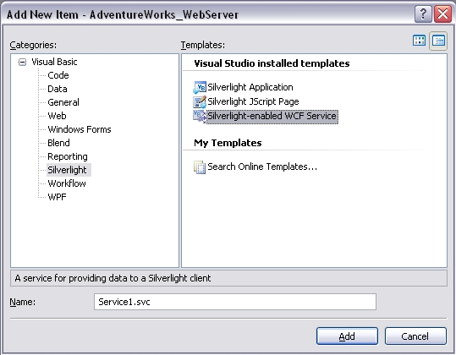Viewport: 456px width, 355px height.
Task: Close the Add New Item dialog
Action: [442, 14]
